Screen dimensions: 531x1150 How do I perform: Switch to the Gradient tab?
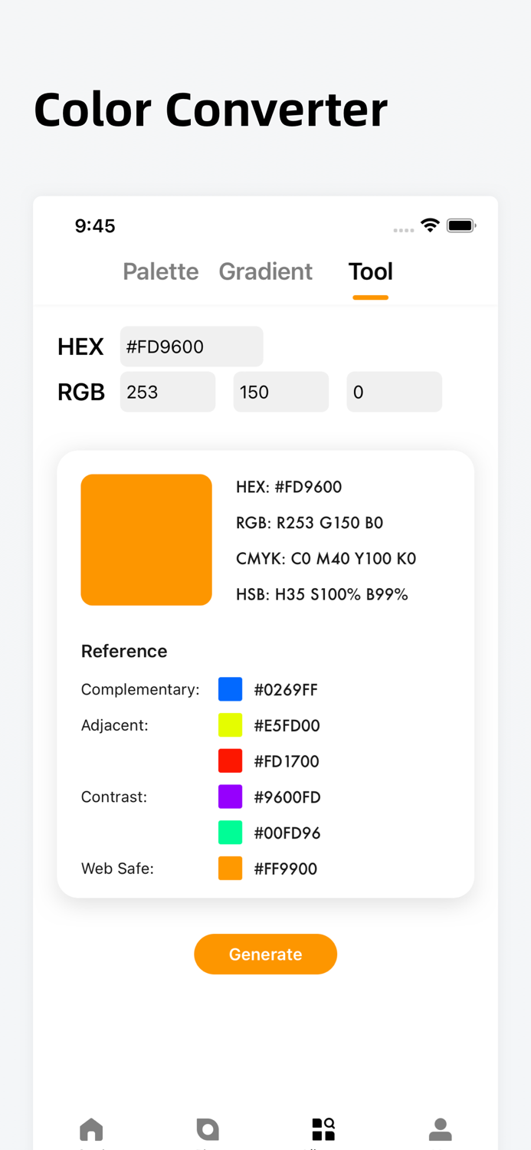266,272
